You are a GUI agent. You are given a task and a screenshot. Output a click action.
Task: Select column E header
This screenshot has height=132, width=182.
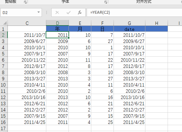click(80, 23)
